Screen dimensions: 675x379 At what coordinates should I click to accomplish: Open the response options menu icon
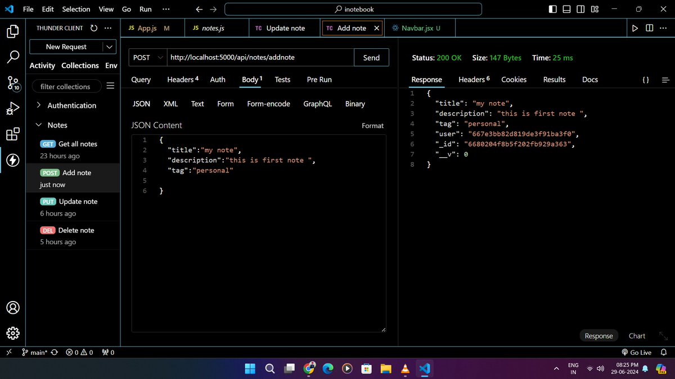click(x=666, y=80)
